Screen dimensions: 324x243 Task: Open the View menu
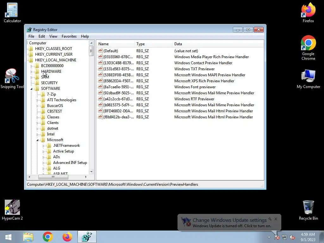tap(53, 36)
